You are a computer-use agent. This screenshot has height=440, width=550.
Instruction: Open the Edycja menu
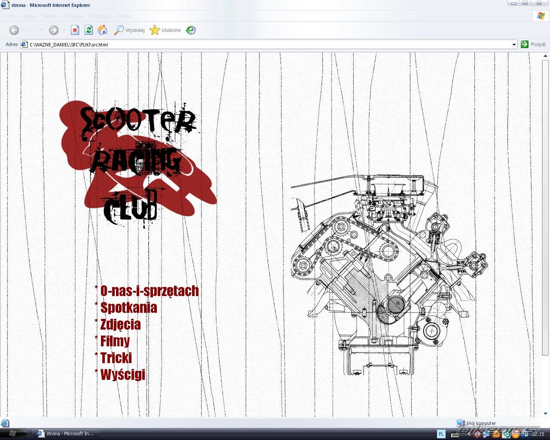pos(30,16)
